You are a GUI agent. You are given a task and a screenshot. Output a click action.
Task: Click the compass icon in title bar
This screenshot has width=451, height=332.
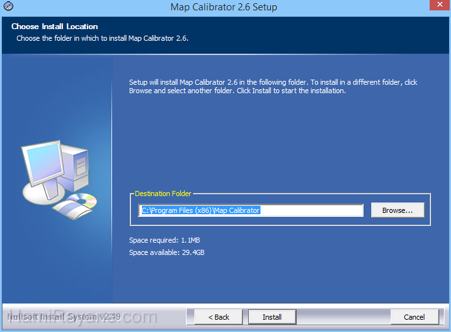(8, 6)
